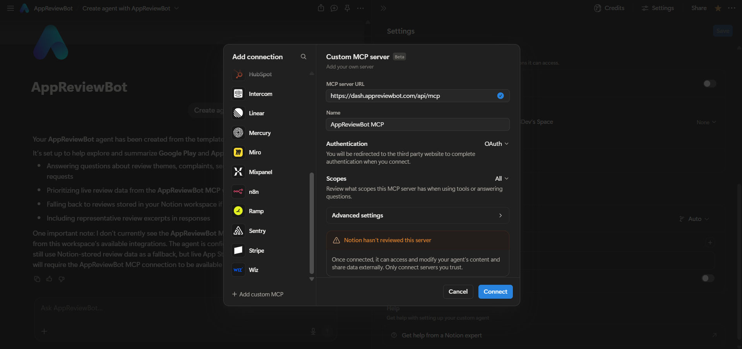Click the AppReviewBot logo in the breadcrumb
742x349 pixels.
click(24, 8)
